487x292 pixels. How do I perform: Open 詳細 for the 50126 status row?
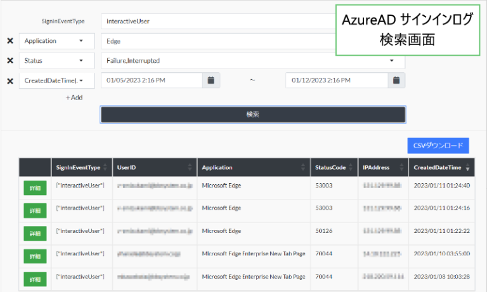34,233
